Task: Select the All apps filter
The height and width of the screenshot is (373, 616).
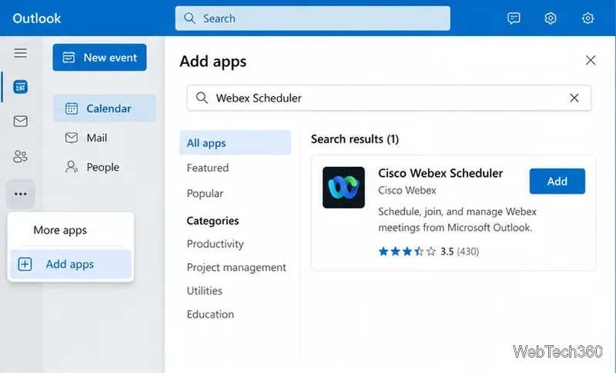Action: click(x=235, y=143)
